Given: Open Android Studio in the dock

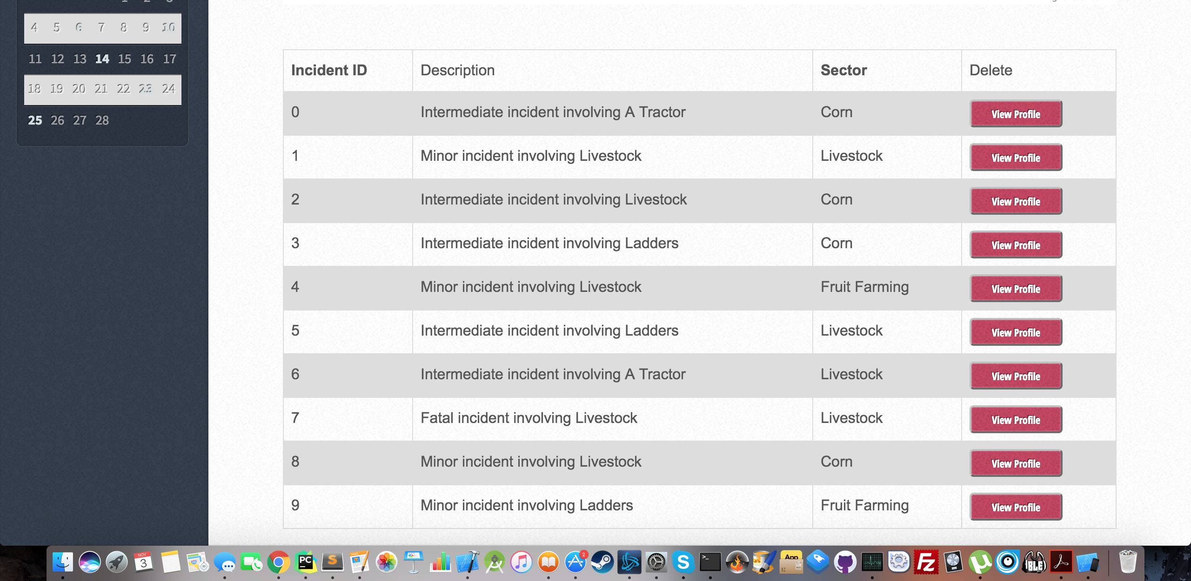Looking at the screenshot, I should point(494,562).
